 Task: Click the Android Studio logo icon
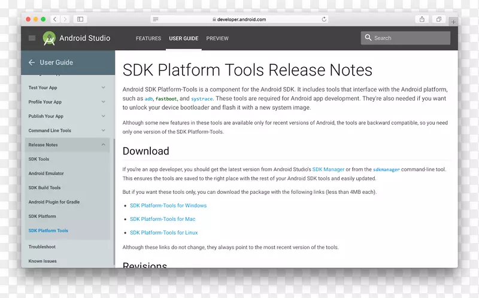click(x=49, y=38)
